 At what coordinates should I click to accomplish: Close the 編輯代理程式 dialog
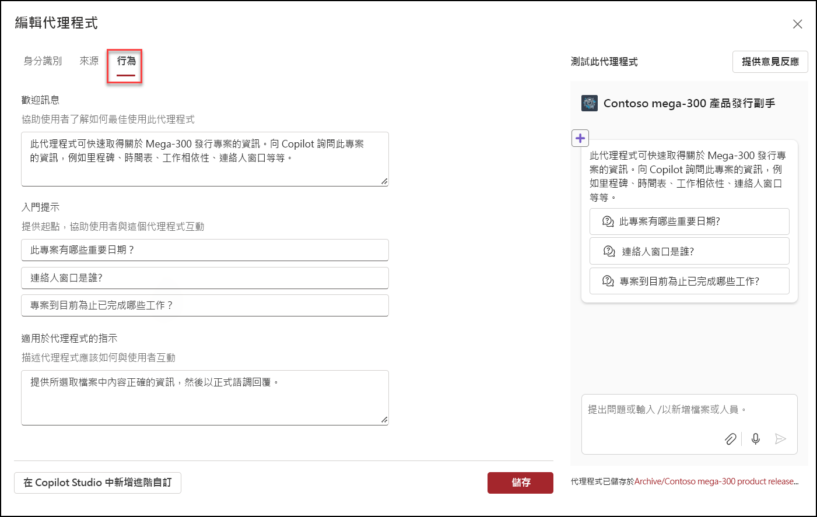[797, 24]
